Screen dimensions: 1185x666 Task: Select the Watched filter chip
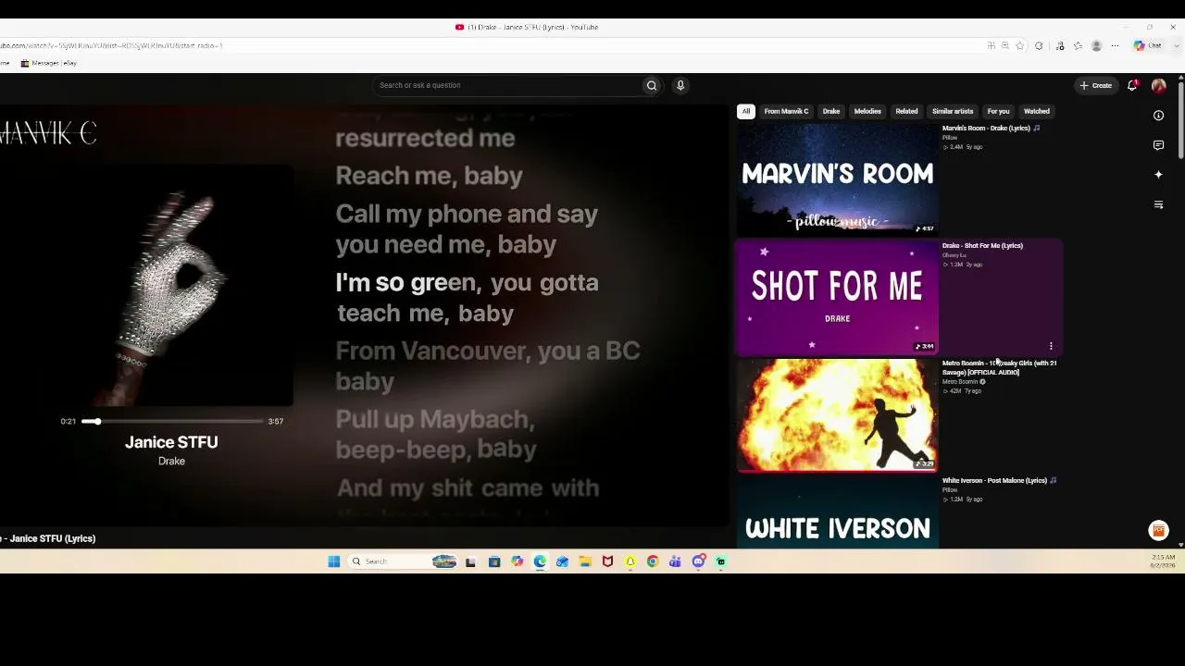(1037, 111)
